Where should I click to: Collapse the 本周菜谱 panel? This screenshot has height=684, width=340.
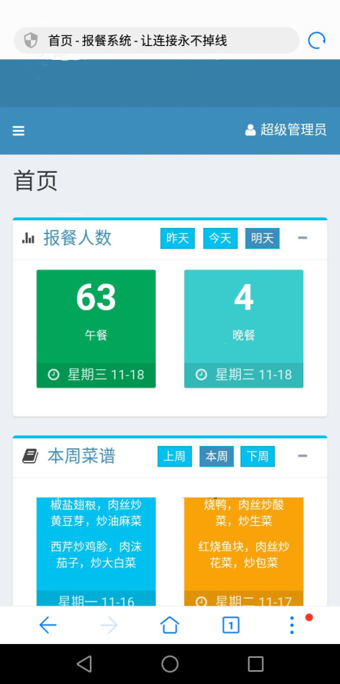pyautogui.click(x=302, y=456)
